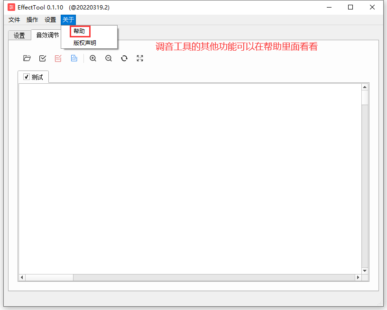Viewport: 387px width, 310px height.
Task: Zoom out with the magnifier minus icon
Action: pyautogui.click(x=109, y=58)
